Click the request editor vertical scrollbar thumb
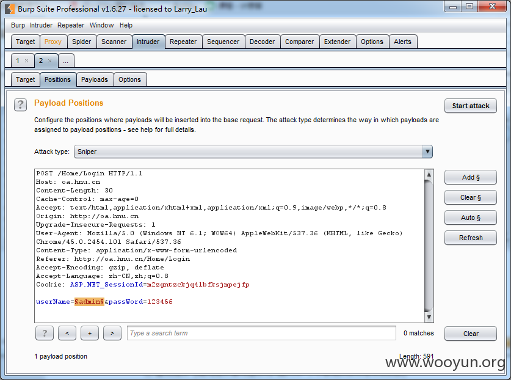The width and height of the screenshot is (511, 380). 429,246
